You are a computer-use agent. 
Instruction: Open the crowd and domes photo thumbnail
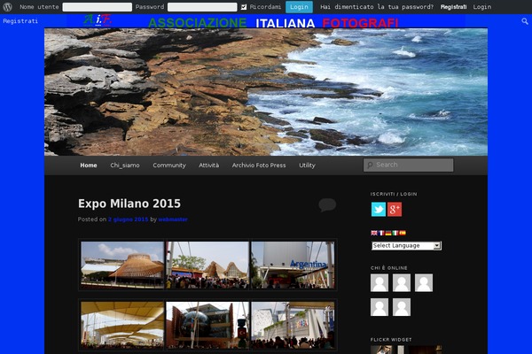click(207, 265)
